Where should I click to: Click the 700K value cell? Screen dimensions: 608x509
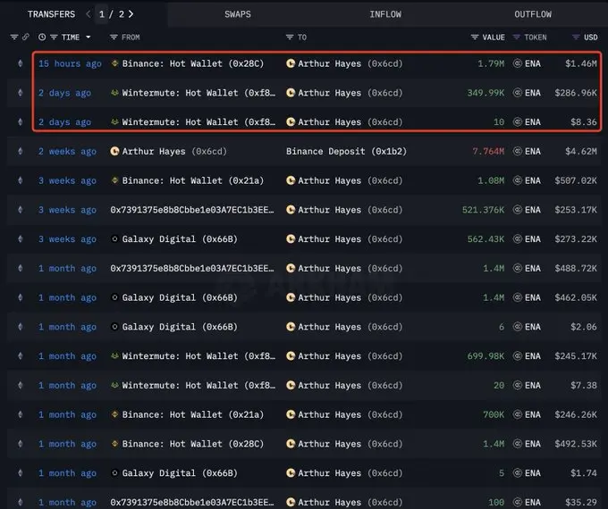point(494,414)
